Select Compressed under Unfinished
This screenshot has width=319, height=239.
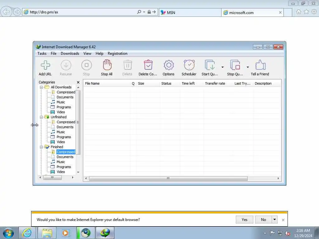pyautogui.click(x=66, y=122)
